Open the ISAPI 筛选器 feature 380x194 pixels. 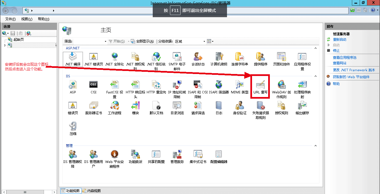(x=219, y=87)
